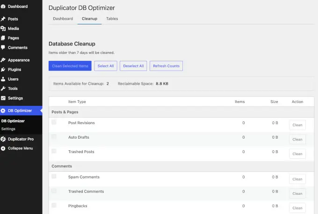Check the Trashed Posts checkbox
This screenshot has width=318, height=214.
54,151
